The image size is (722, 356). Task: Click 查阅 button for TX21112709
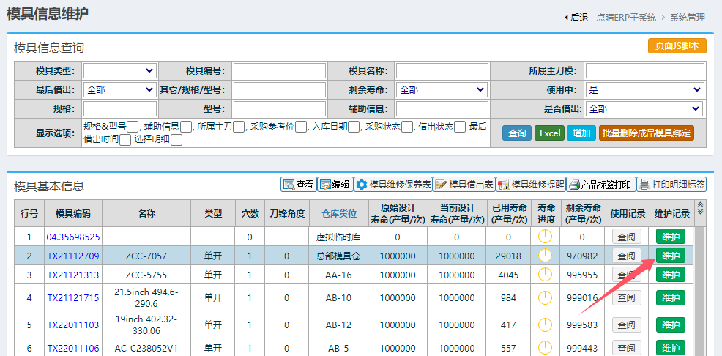coord(626,256)
